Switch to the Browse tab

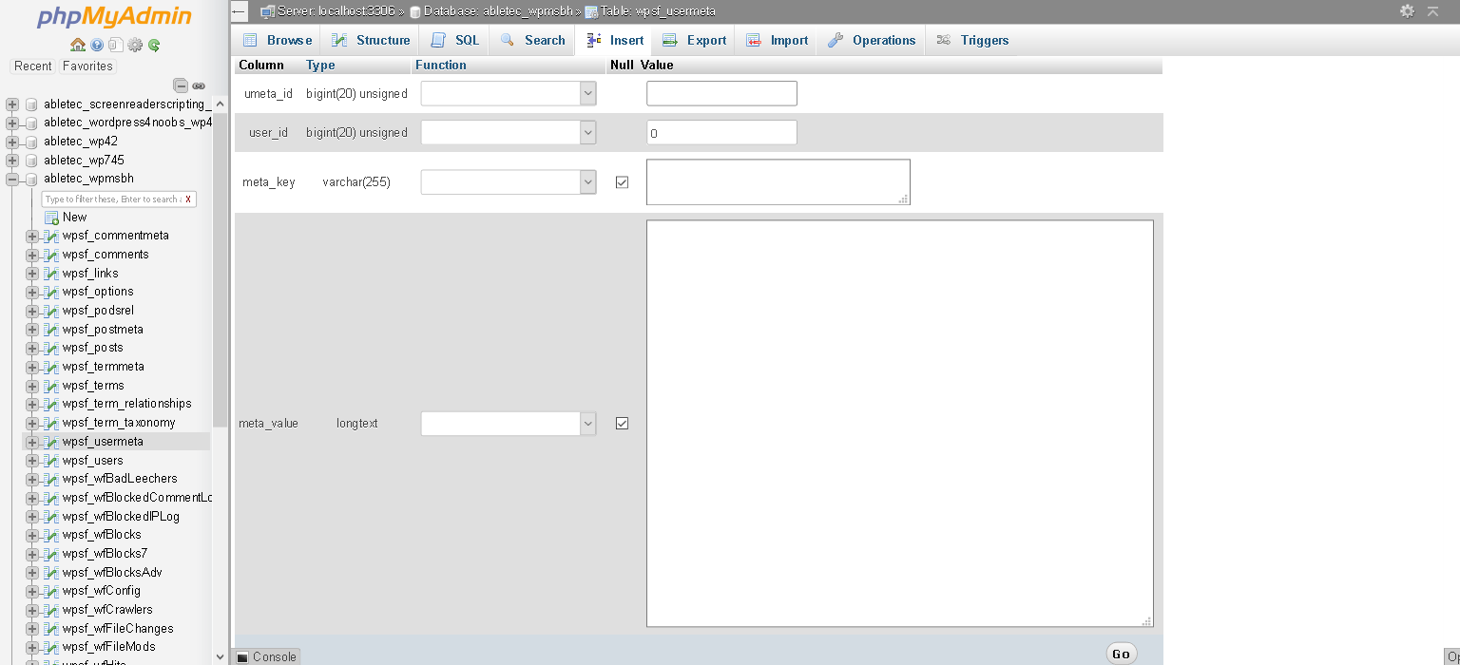pos(277,40)
